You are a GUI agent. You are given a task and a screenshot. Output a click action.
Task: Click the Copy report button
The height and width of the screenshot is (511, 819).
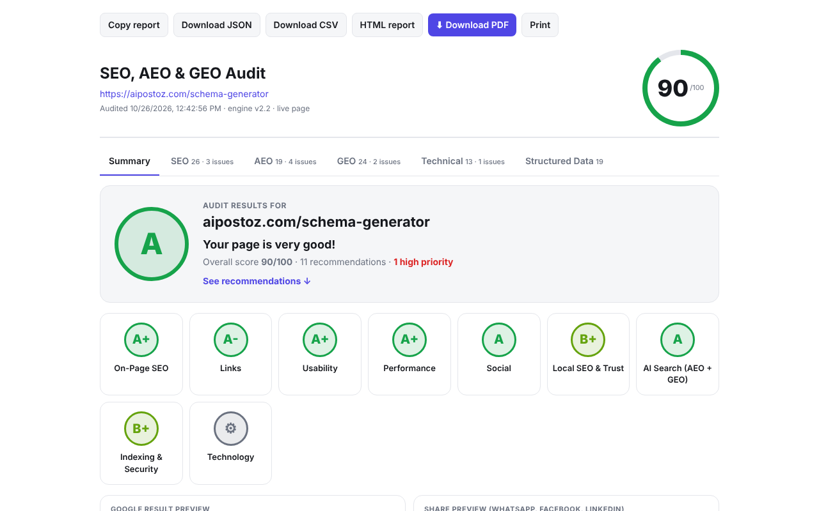coord(134,25)
